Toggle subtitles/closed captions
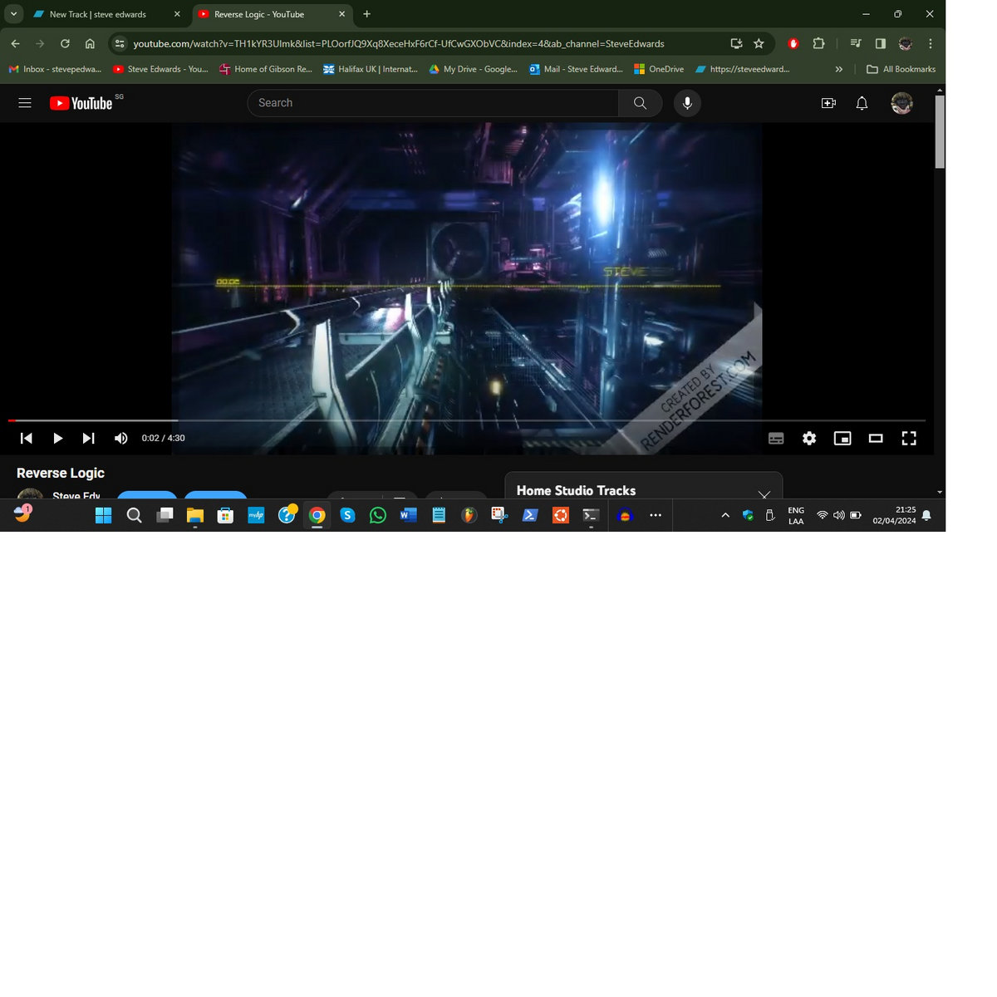The height and width of the screenshot is (997, 997). click(776, 438)
